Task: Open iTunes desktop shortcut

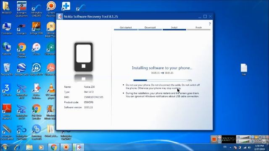Action: 37,49
